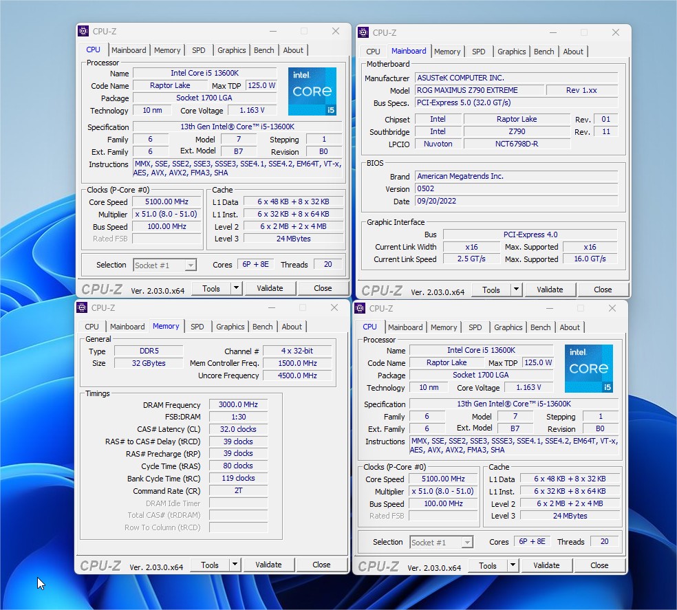
Task: Open Tools dropdown arrow in bottom-right CPU window
Action: coord(513,565)
